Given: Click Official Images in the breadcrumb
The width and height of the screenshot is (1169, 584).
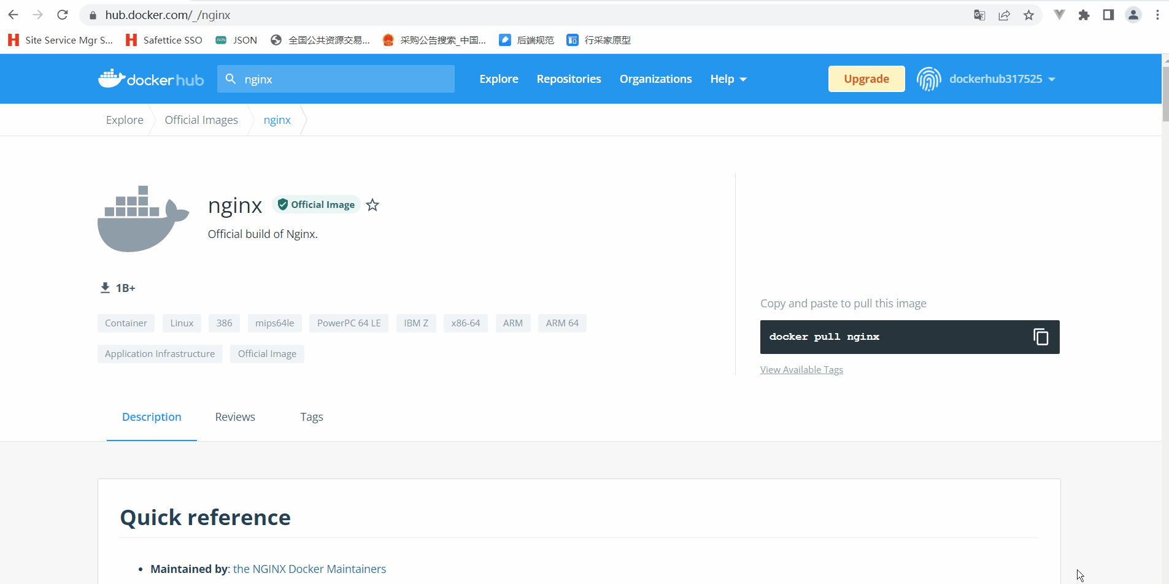Looking at the screenshot, I should point(201,120).
